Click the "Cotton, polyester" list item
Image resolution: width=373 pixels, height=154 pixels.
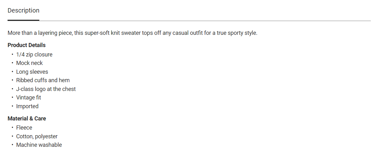[37, 136]
